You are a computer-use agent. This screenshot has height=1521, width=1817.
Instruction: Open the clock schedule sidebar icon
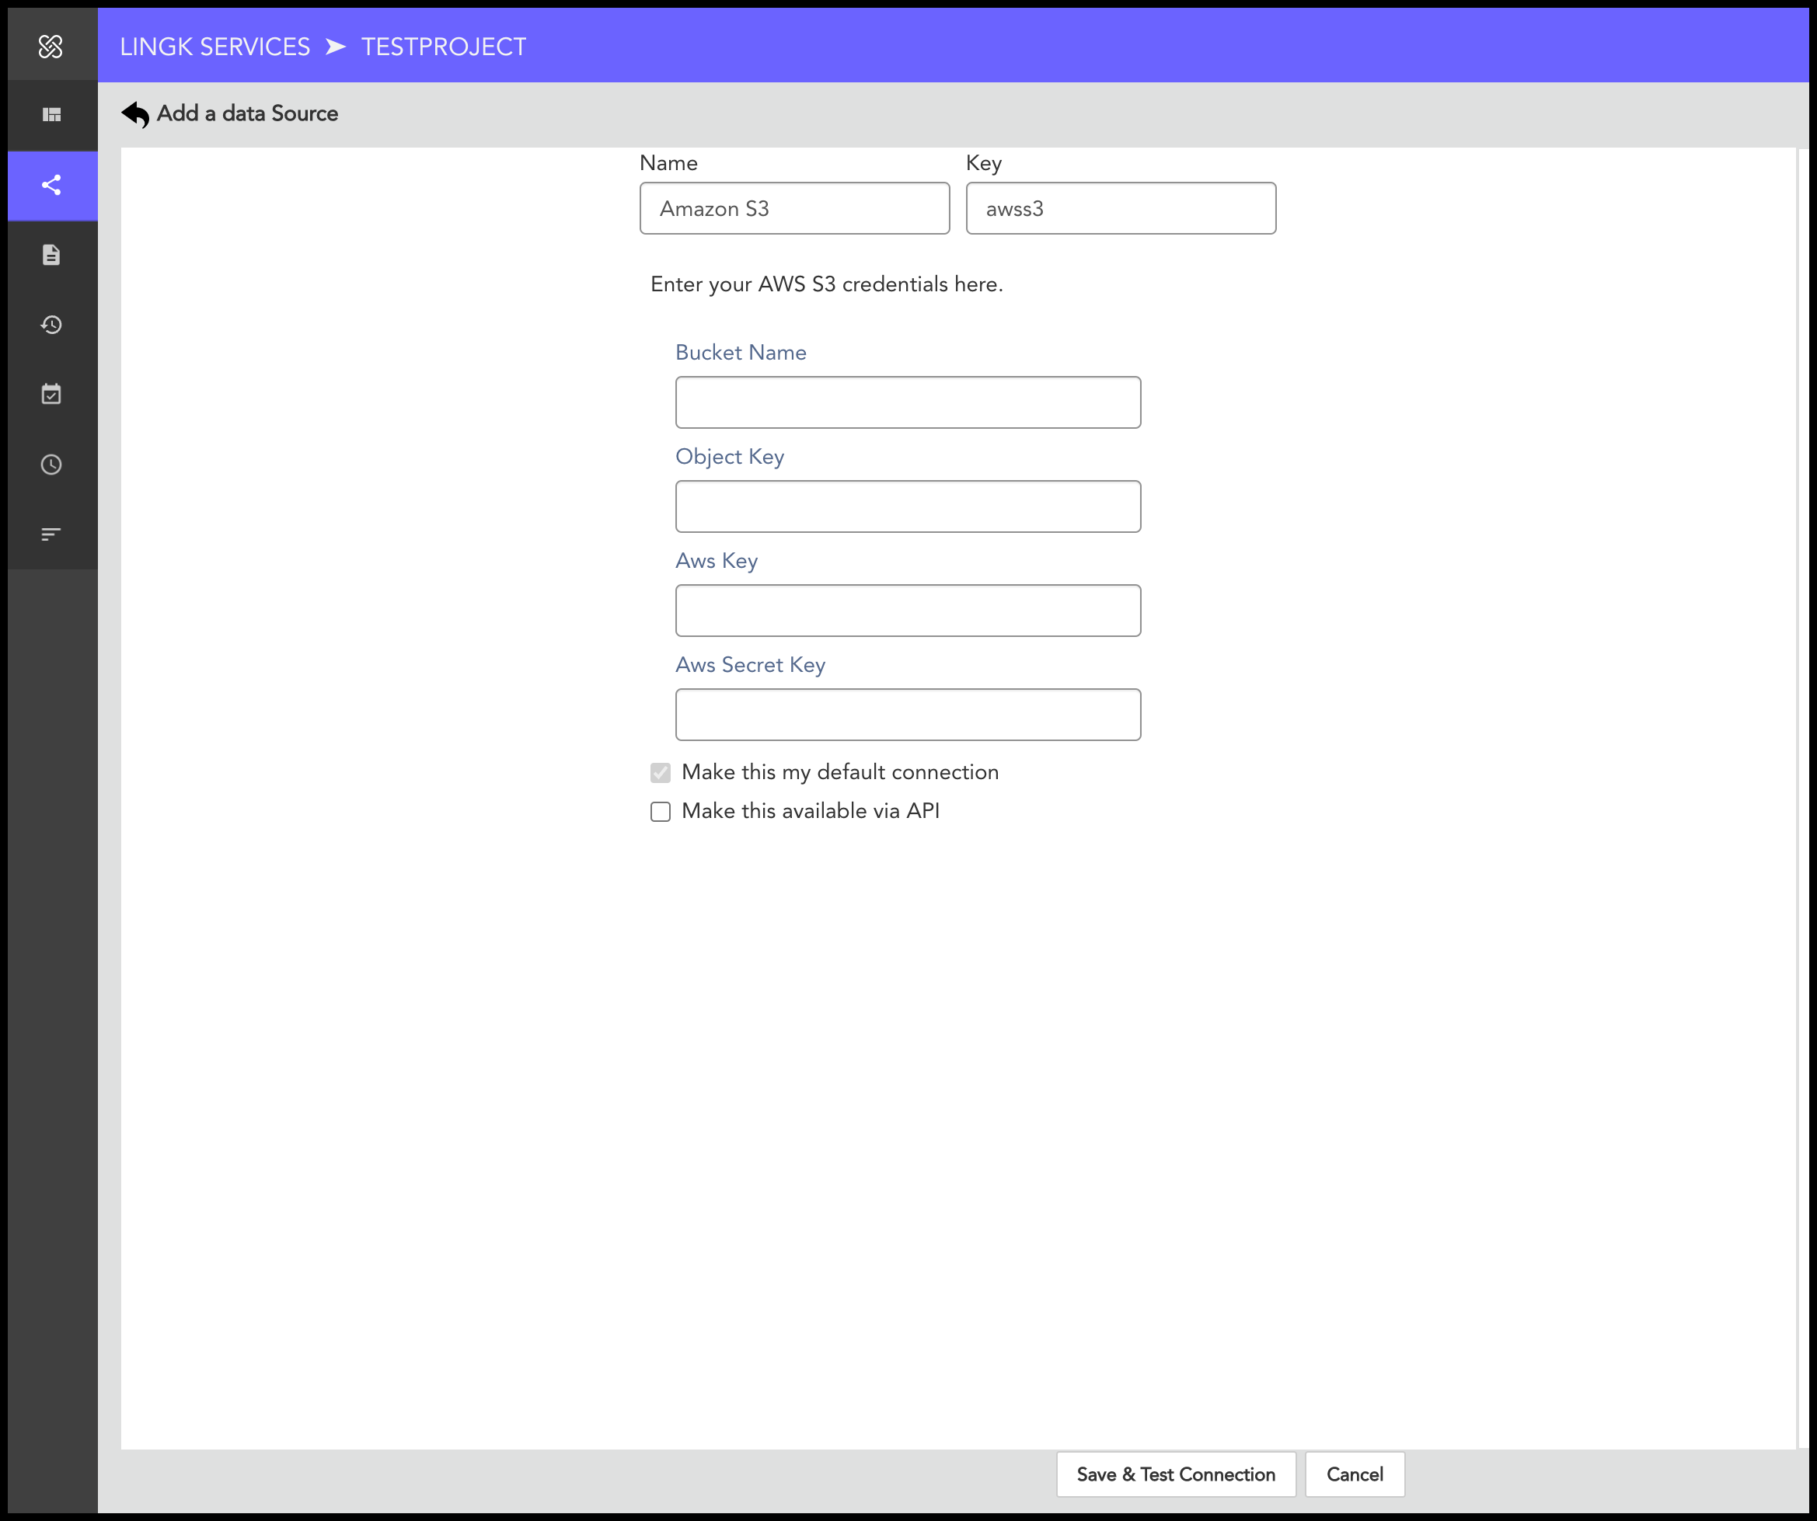52,465
